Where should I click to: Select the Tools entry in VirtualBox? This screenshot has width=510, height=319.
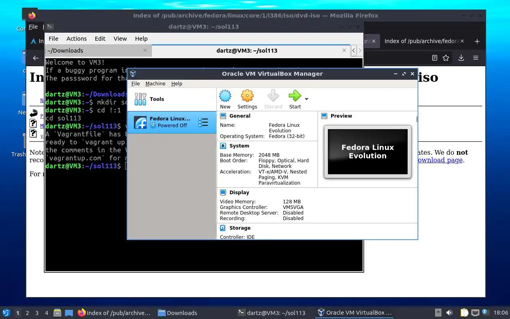172,99
